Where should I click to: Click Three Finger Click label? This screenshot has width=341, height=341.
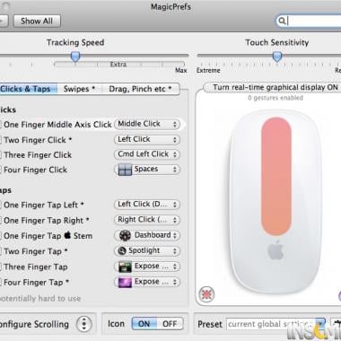tap(38, 155)
